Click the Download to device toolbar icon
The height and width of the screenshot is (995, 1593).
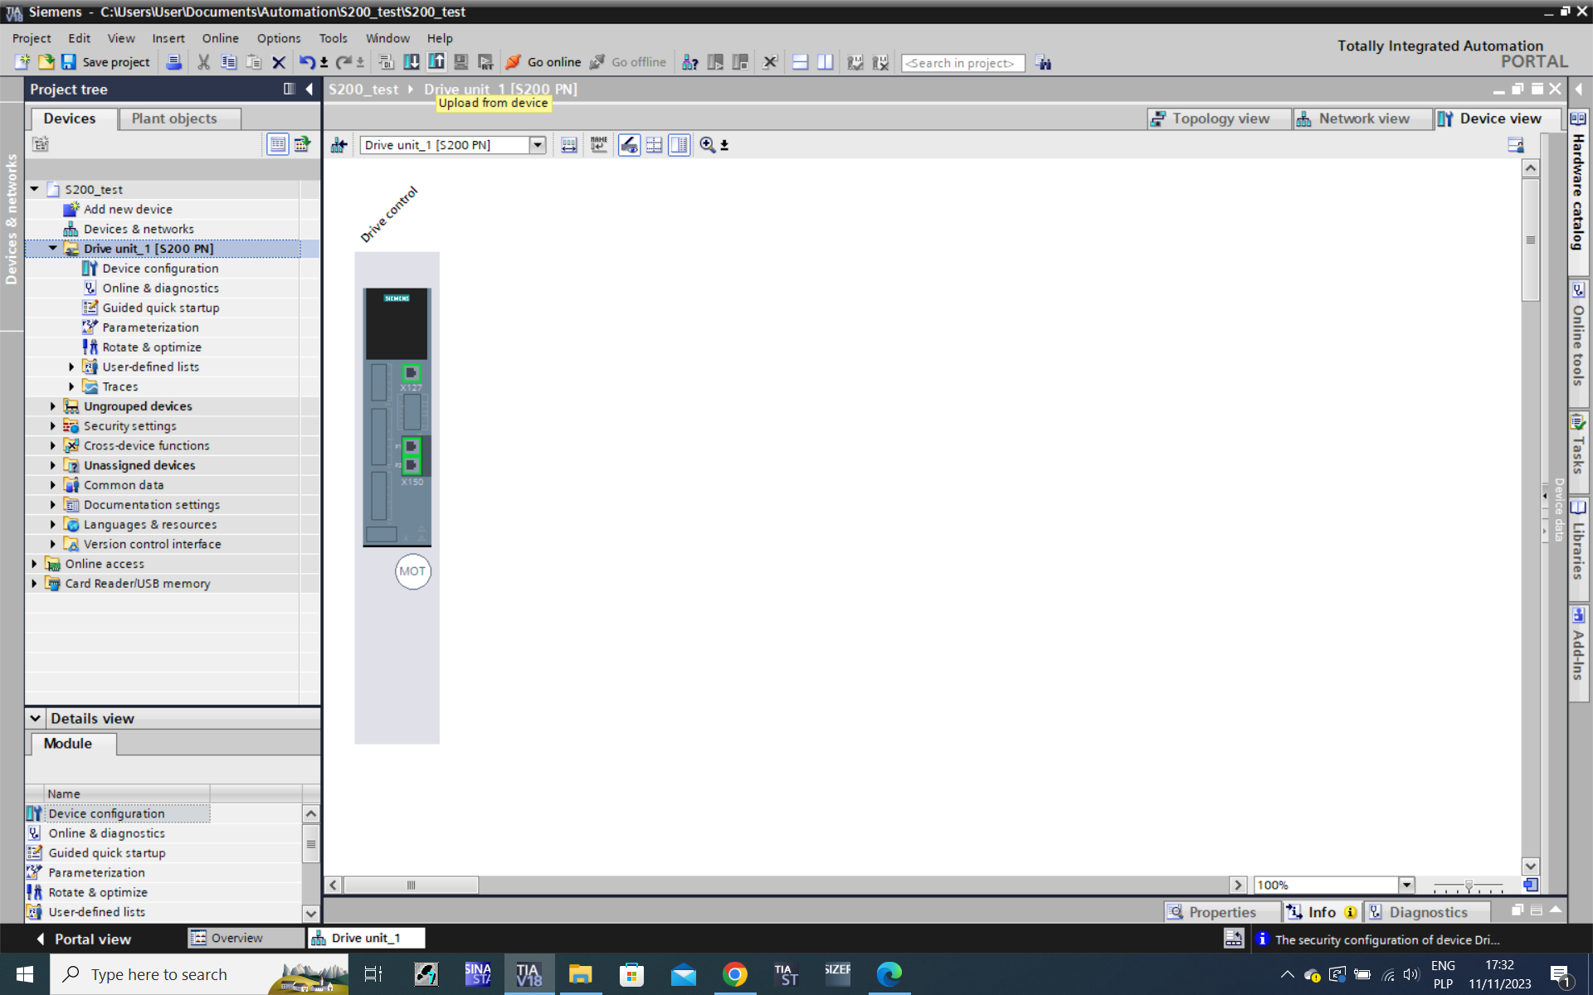pyautogui.click(x=411, y=62)
